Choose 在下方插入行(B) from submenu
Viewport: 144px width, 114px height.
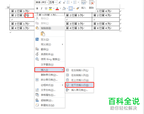[x=79, y=85]
